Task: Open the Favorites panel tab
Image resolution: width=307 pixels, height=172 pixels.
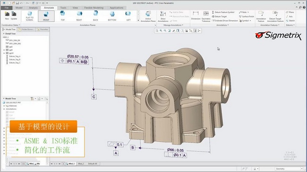Action: tap(43, 29)
